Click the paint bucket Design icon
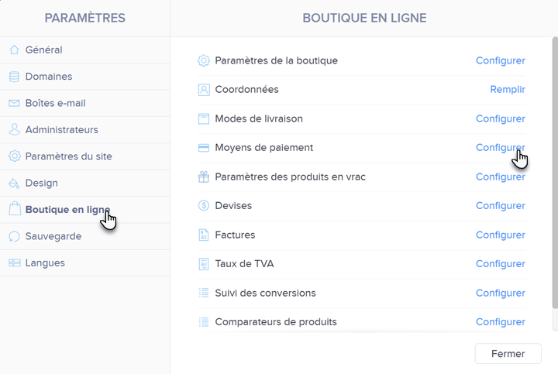 click(x=14, y=183)
